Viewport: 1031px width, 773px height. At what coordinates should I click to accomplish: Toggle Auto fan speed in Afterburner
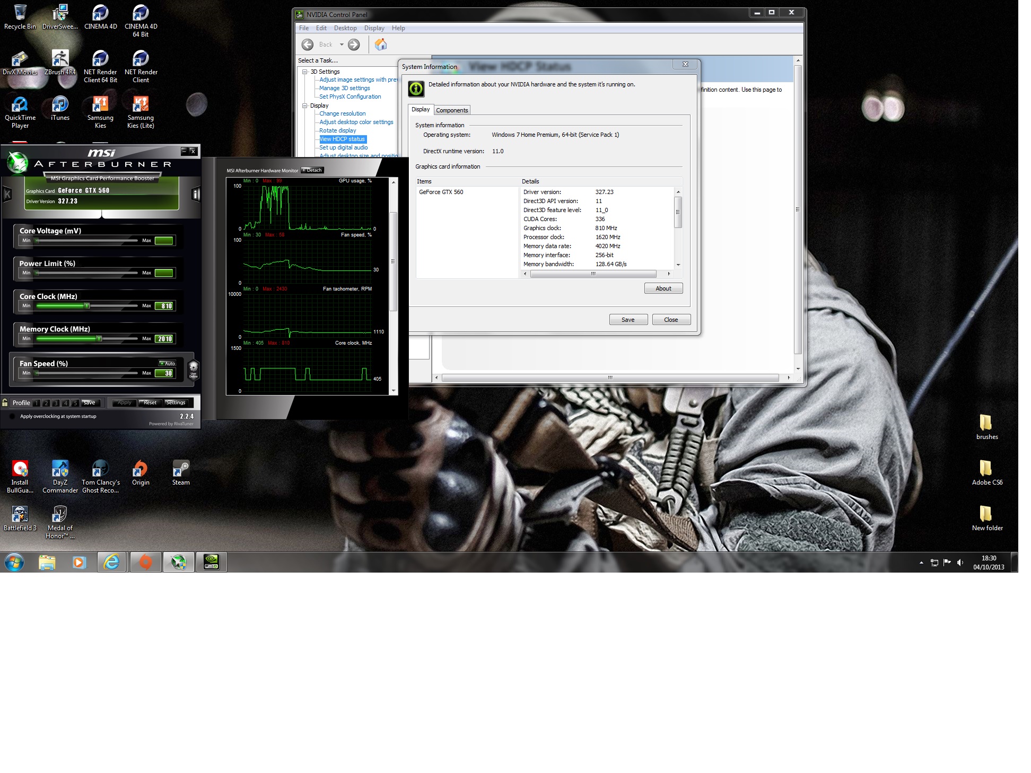pyautogui.click(x=168, y=363)
